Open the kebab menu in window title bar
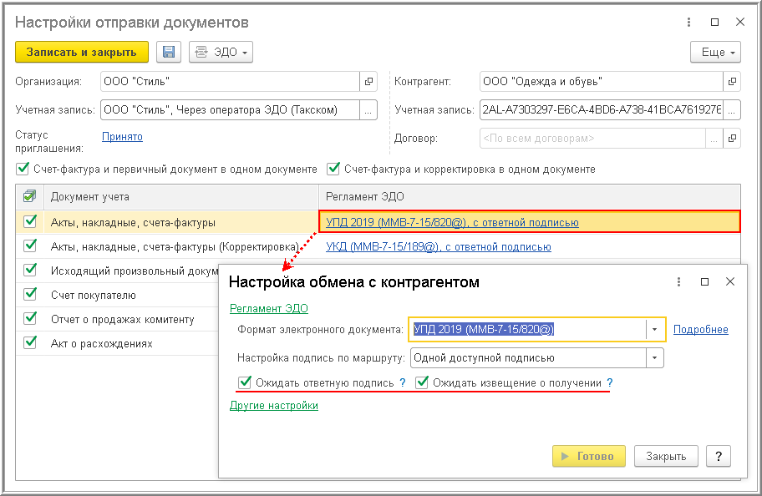 coord(688,22)
